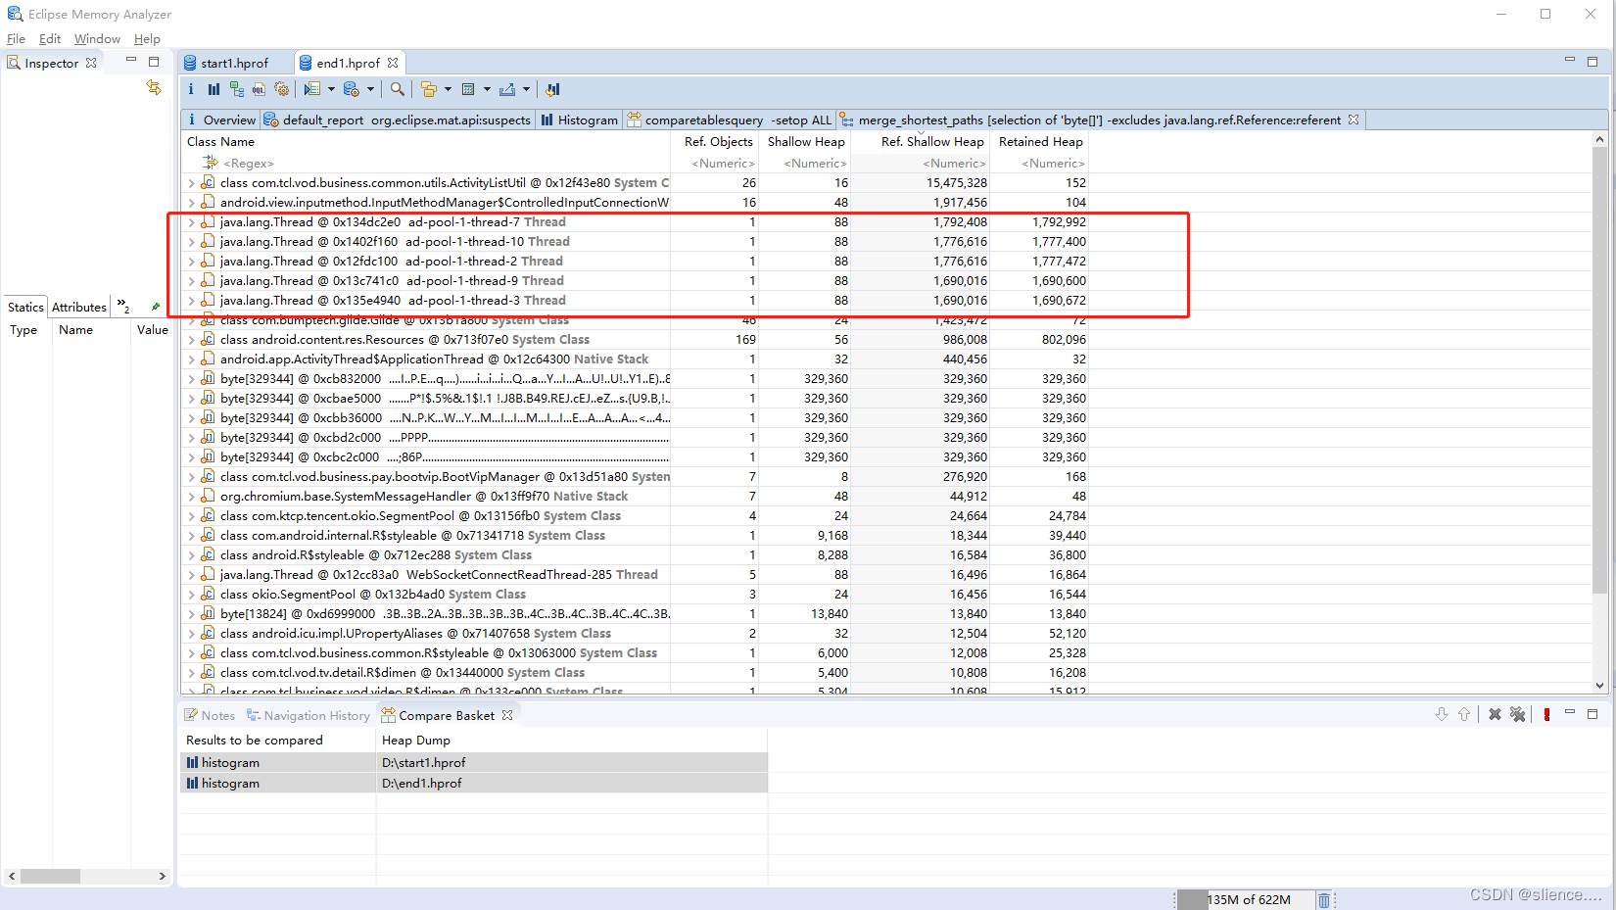Open the default_report suspects tab
The width and height of the screenshot is (1616, 910).
click(397, 120)
